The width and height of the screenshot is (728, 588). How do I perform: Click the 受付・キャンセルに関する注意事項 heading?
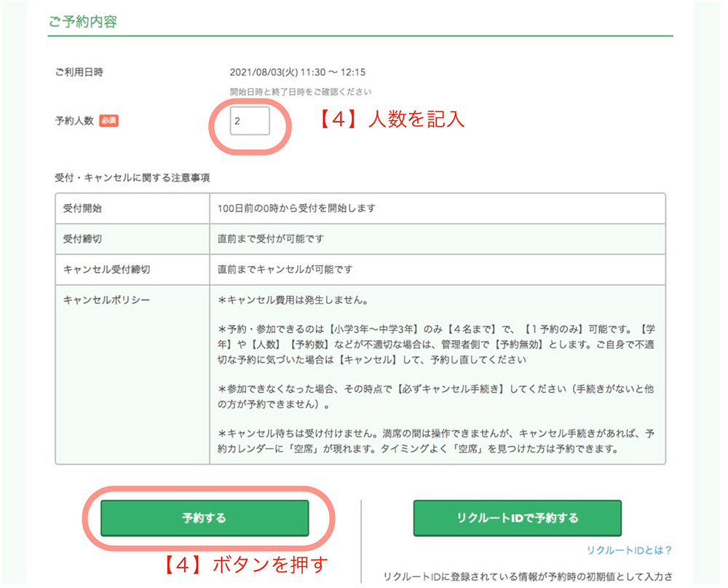132,178
